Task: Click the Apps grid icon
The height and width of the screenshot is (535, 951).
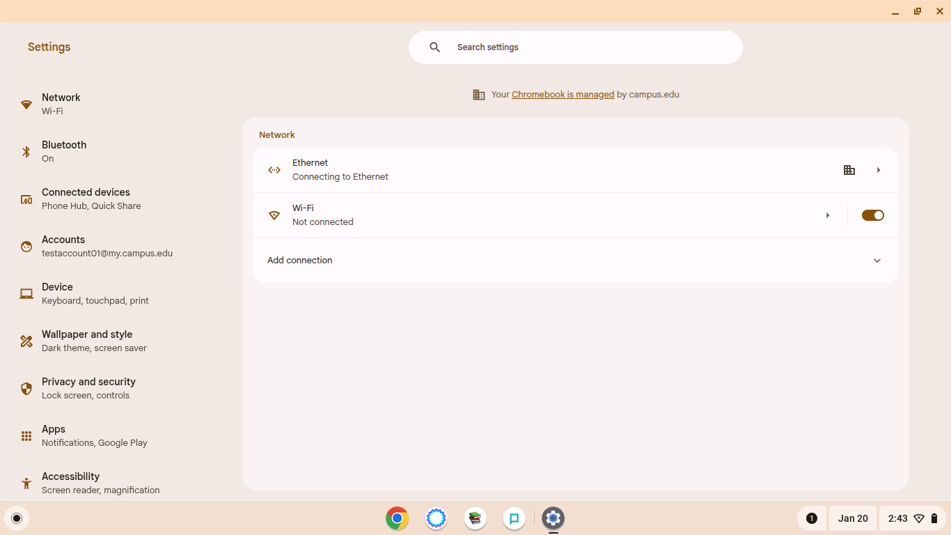Action: (26, 436)
